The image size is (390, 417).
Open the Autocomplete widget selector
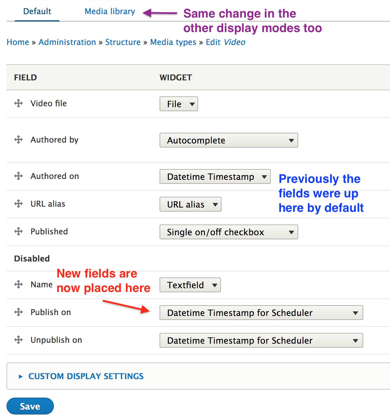tap(229, 140)
